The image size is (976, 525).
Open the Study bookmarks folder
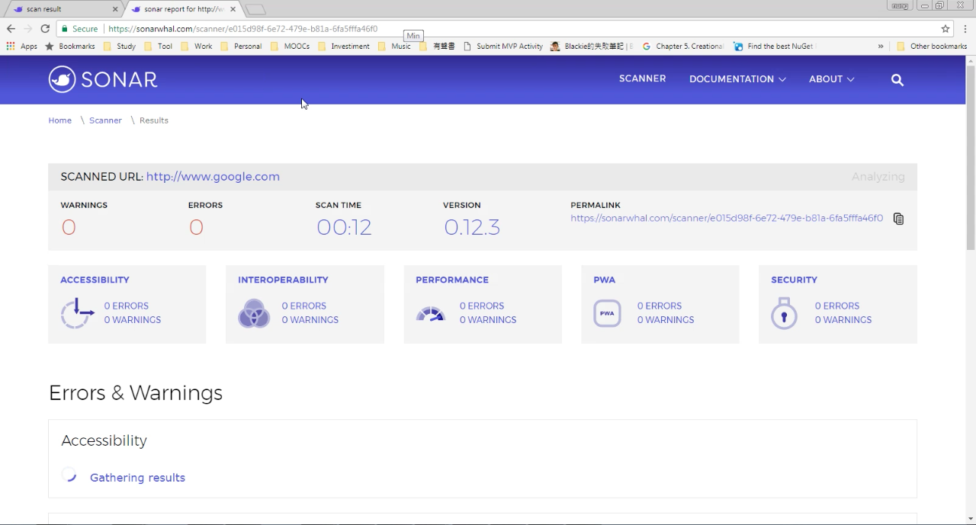(x=120, y=46)
